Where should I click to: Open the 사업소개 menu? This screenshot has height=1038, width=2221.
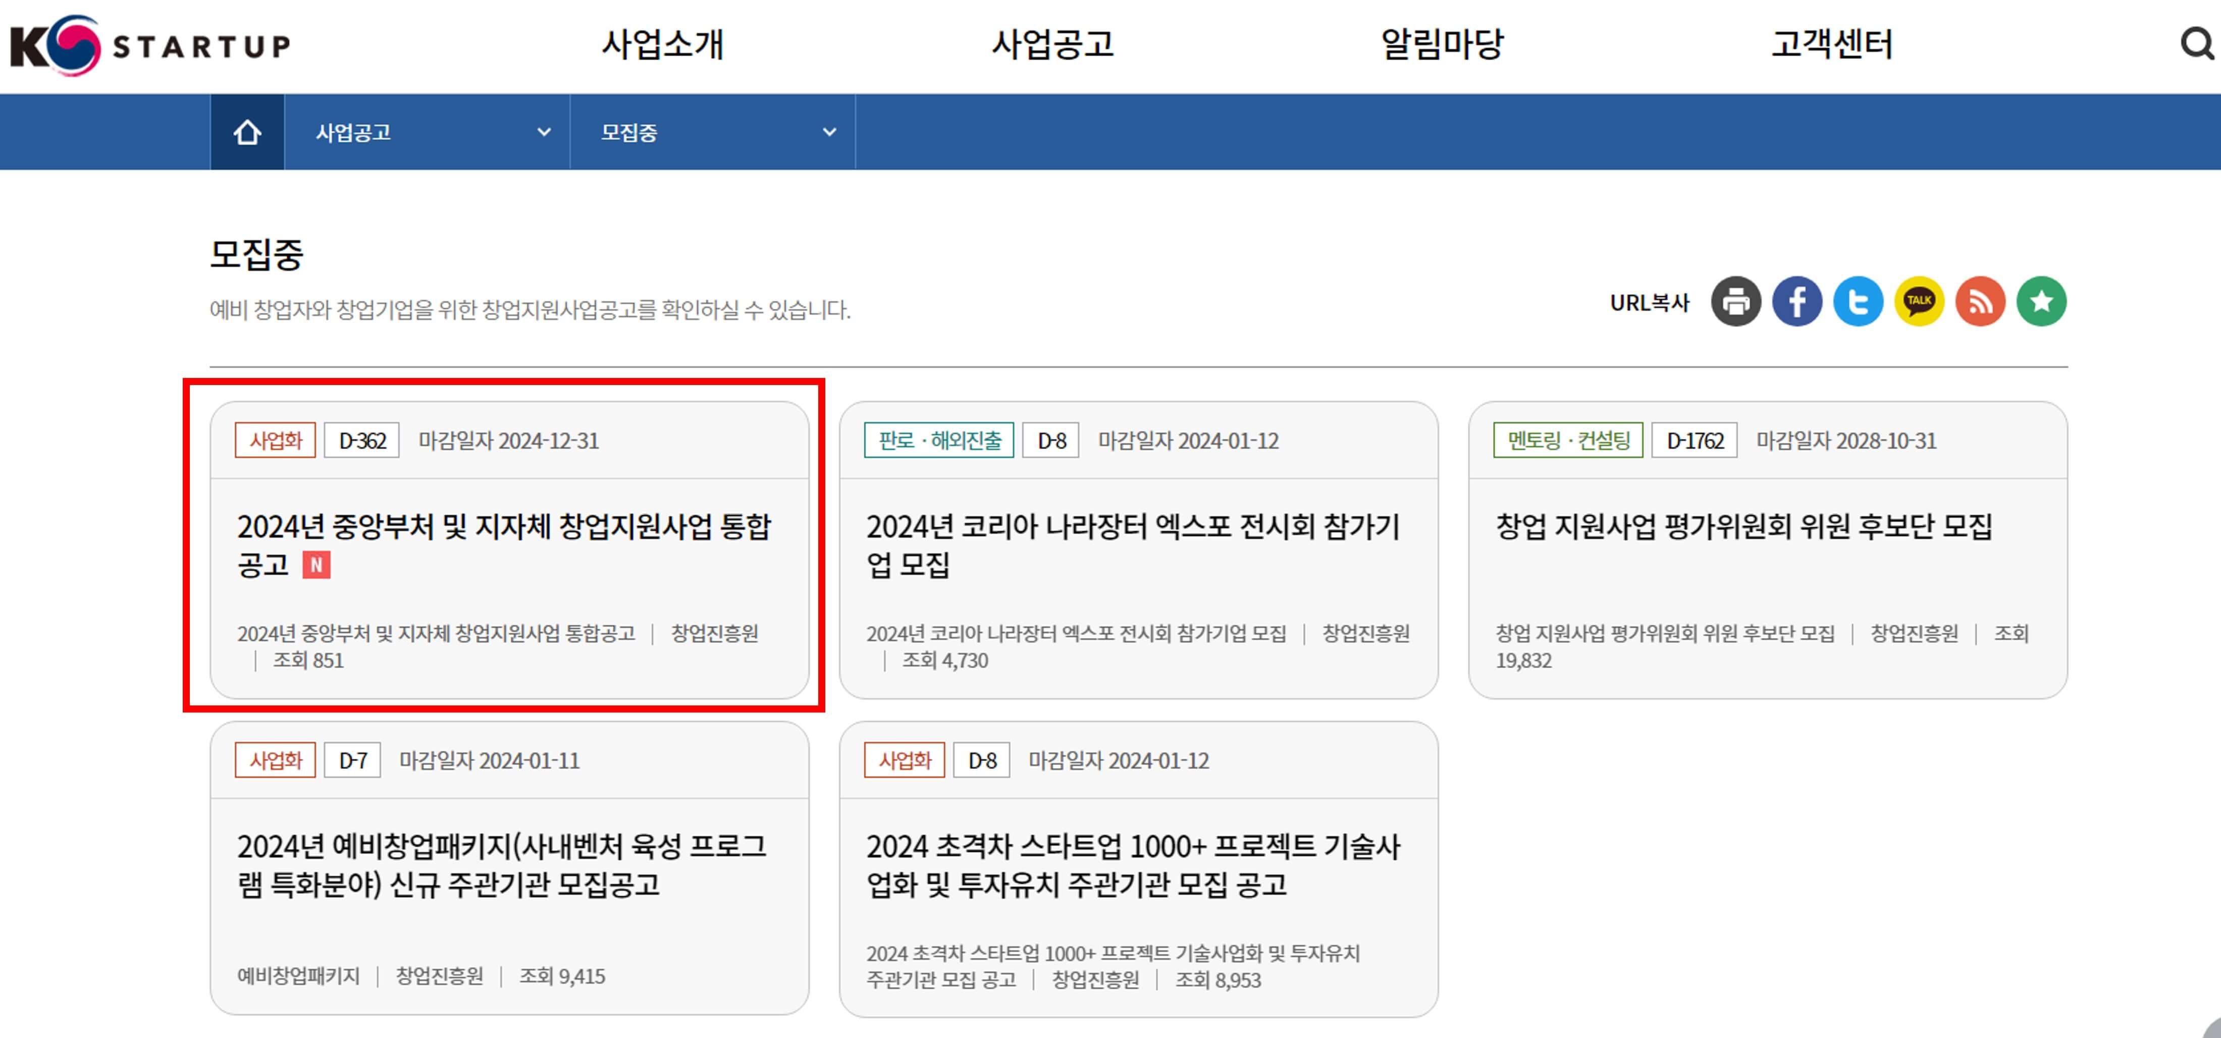tap(662, 45)
